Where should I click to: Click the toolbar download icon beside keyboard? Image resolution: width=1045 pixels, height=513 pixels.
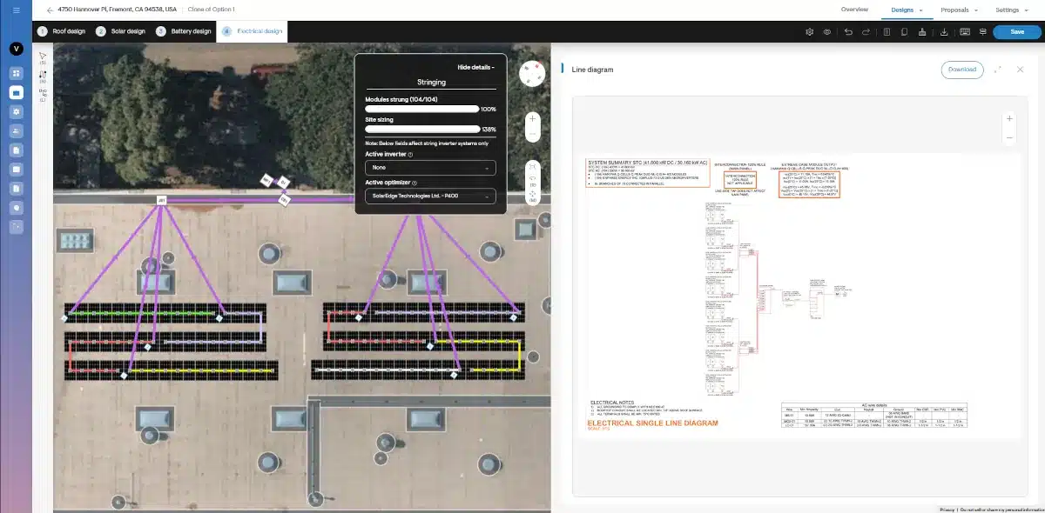(x=945, y=32)
